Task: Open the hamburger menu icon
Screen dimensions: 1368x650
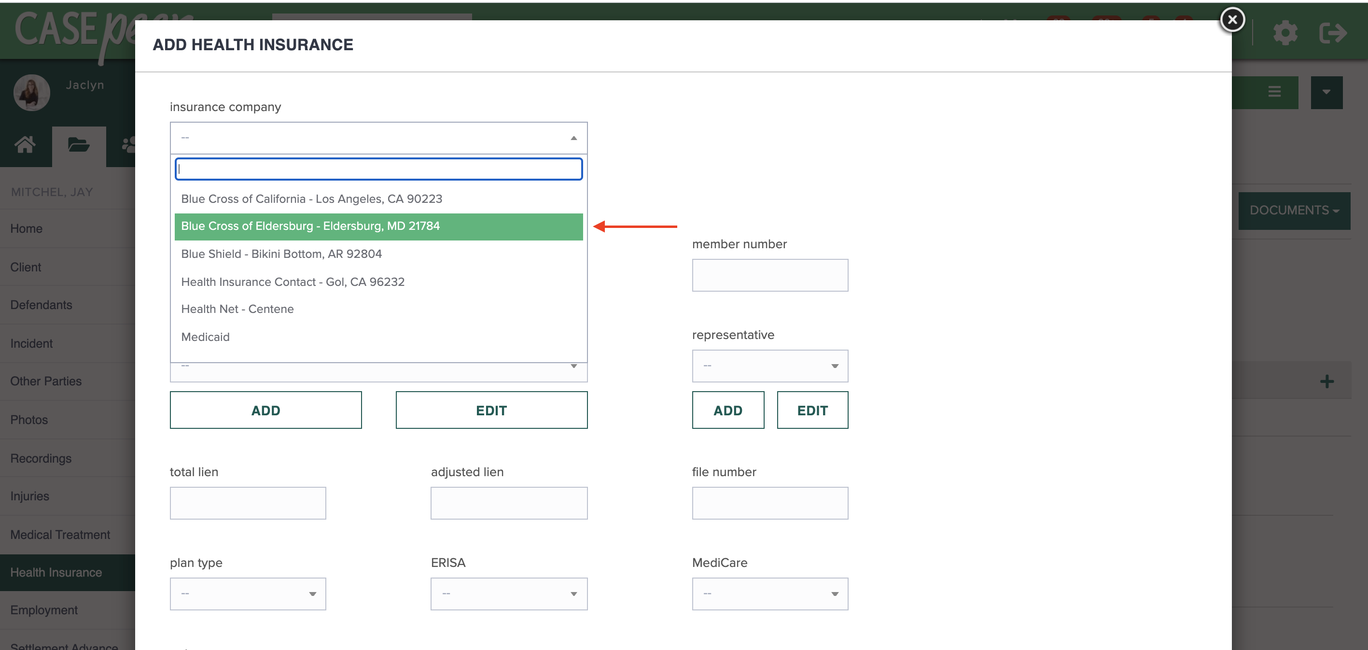Action: coord(1274,92)
